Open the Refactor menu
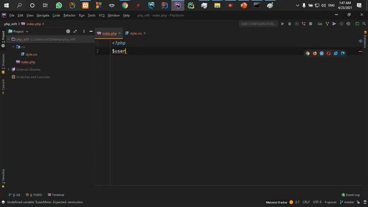 pos(70,16)
